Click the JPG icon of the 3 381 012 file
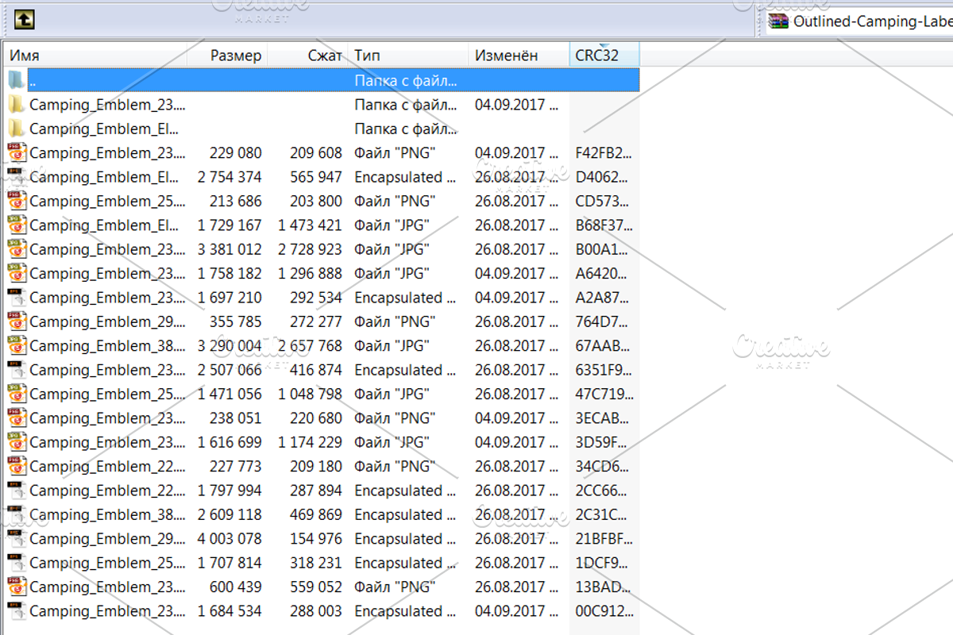The width and height of the screenshot is (953, 635). (x=16, y=249)
